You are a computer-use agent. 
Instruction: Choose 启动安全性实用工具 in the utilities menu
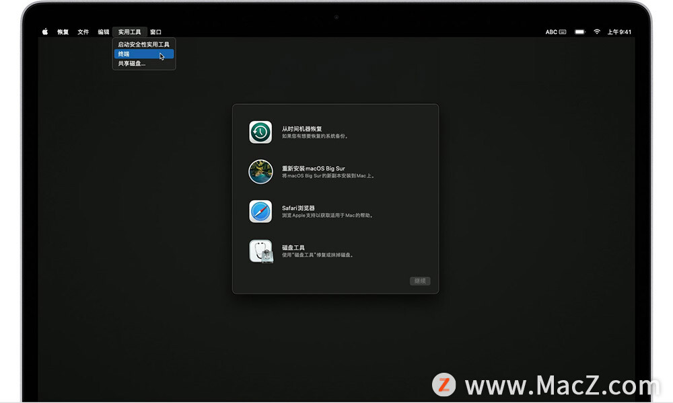click(x=143, y=44)
